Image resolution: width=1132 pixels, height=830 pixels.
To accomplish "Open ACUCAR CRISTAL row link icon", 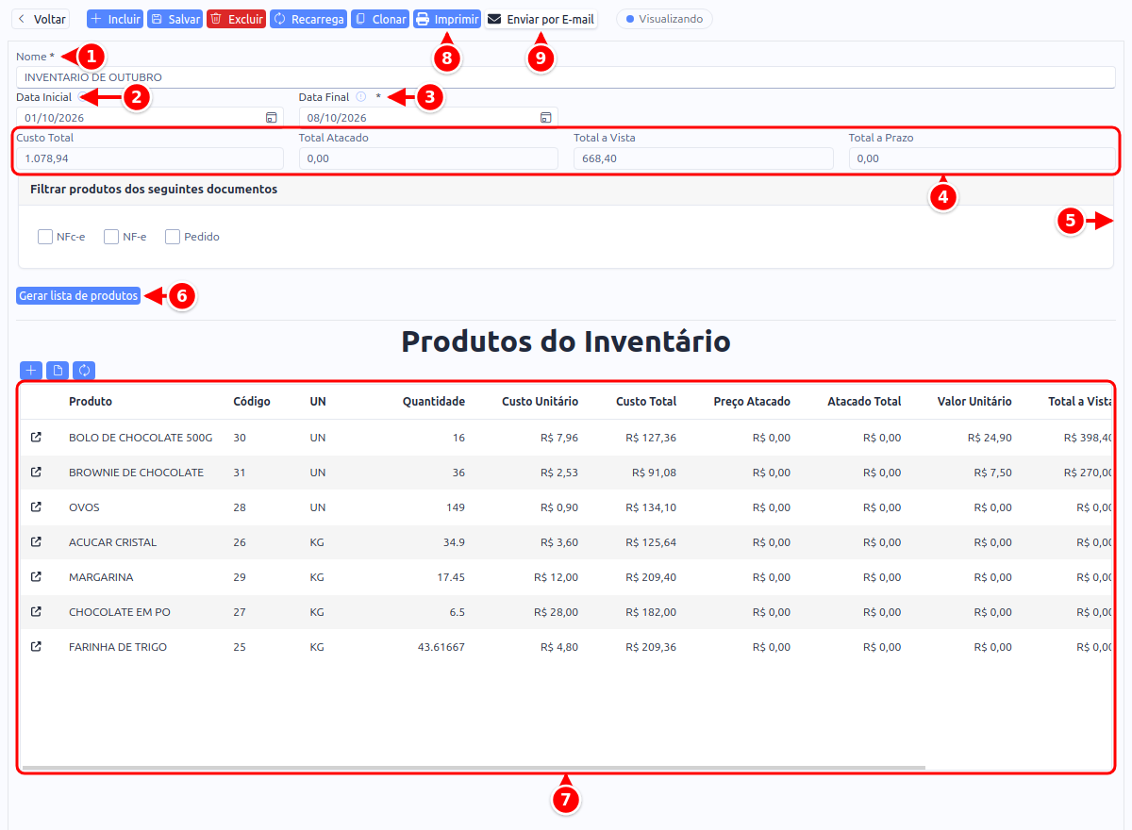I will 36,542.
